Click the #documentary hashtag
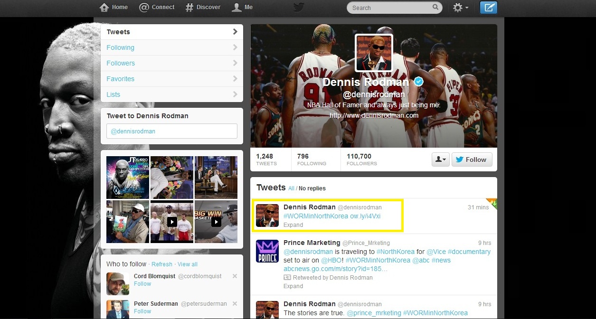 pyautogui.click(x=469, y=252)
